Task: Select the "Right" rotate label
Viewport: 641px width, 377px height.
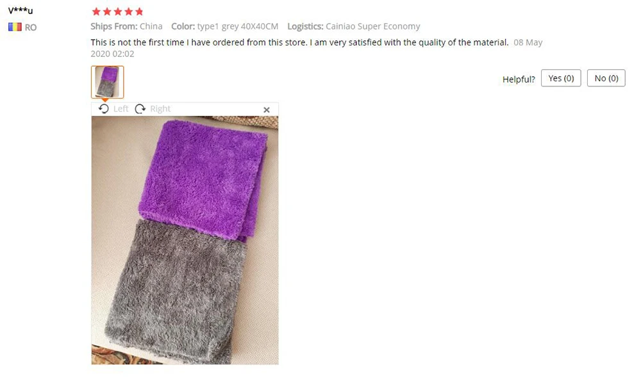Action: tap(160, 109)
